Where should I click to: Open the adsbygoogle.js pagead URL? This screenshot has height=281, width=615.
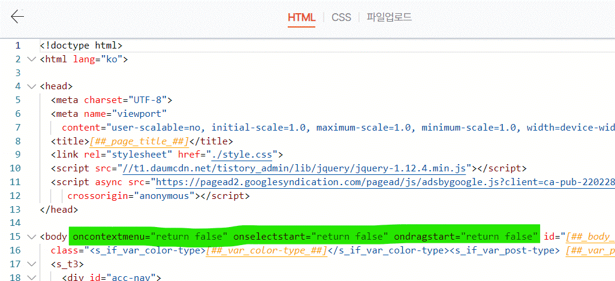click(385, 182)
